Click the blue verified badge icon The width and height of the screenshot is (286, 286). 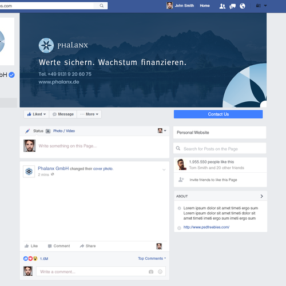pyautogui.click(x=11, y=75)
